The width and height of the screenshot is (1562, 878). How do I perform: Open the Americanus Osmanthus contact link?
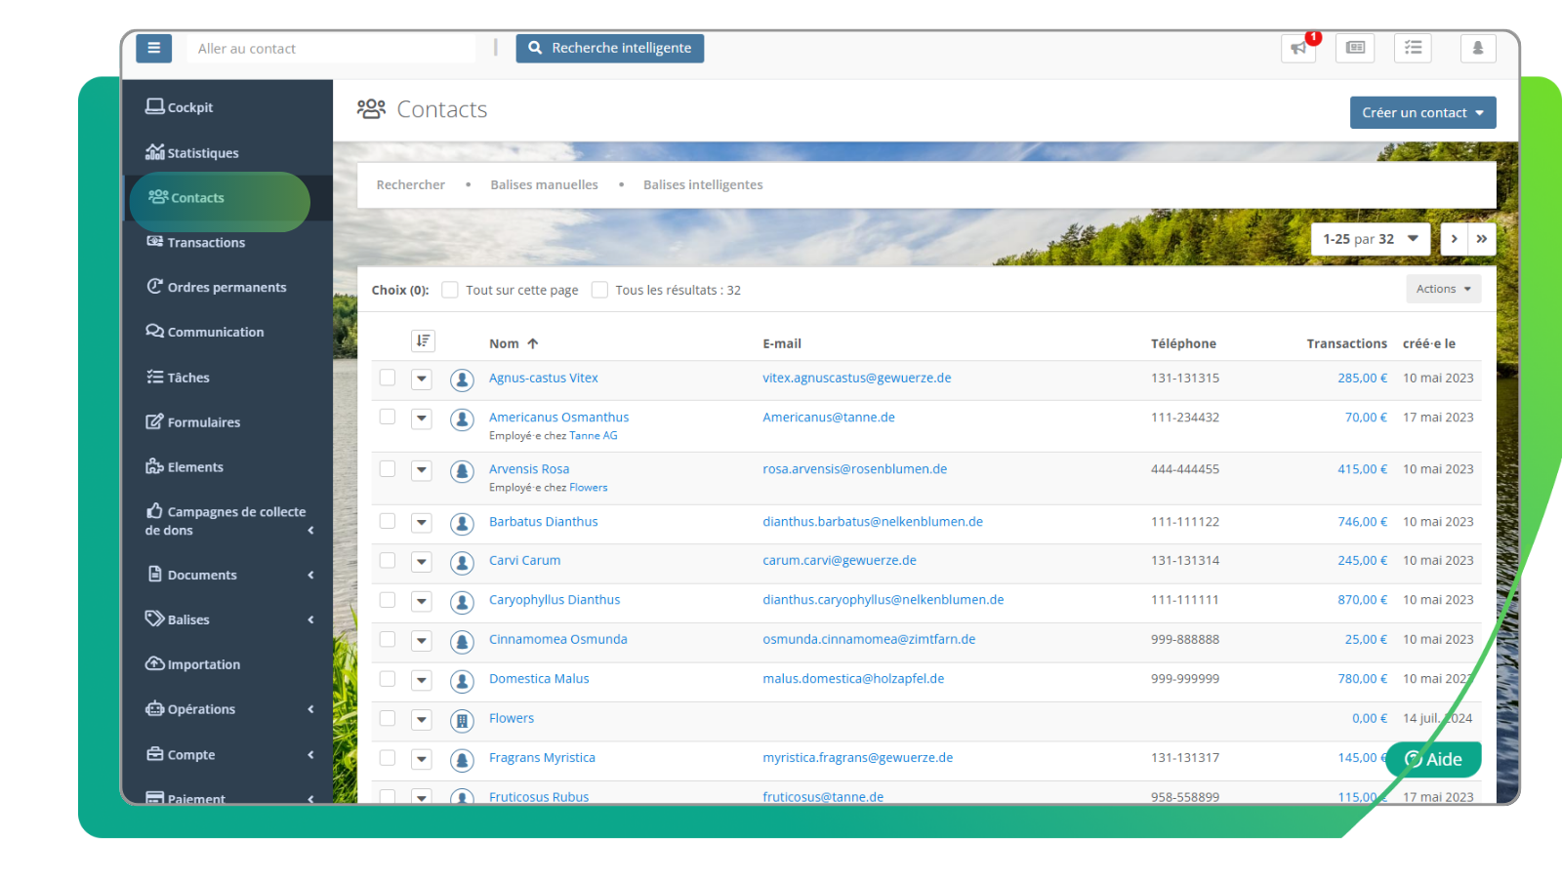558,418
